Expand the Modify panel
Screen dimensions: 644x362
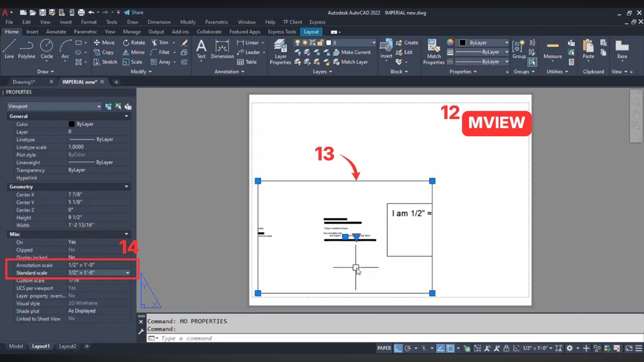point(141,71)
